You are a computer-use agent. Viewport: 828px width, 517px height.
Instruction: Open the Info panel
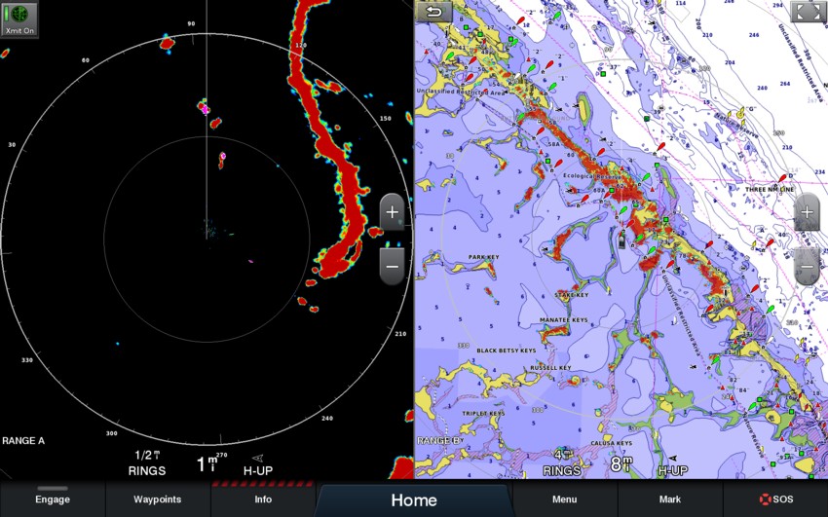263,499
